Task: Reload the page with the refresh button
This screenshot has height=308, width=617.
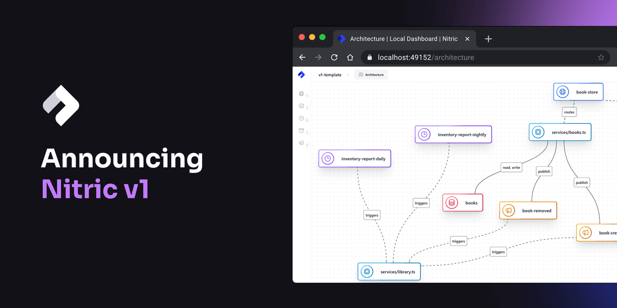Action: click(334, 57)
